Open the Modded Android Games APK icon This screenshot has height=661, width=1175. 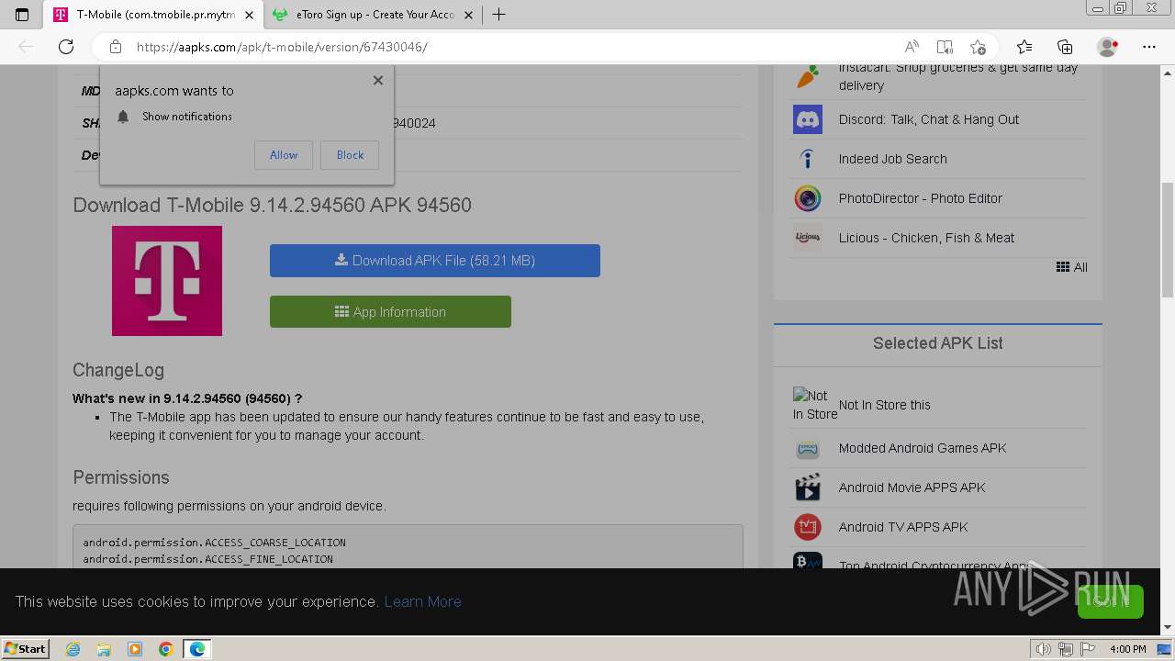coord(808,448)
